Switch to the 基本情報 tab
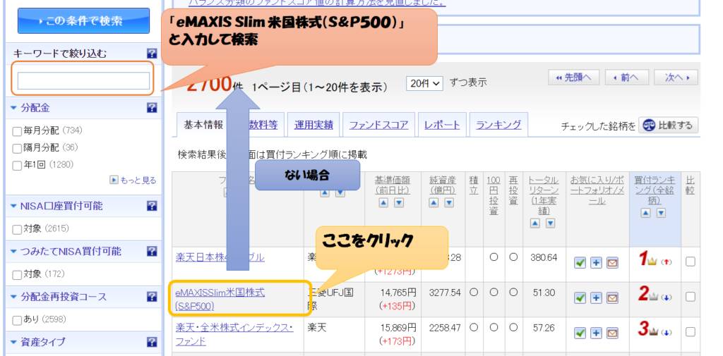The height and width of the screenshot is (356, 723). click(203, 124)
